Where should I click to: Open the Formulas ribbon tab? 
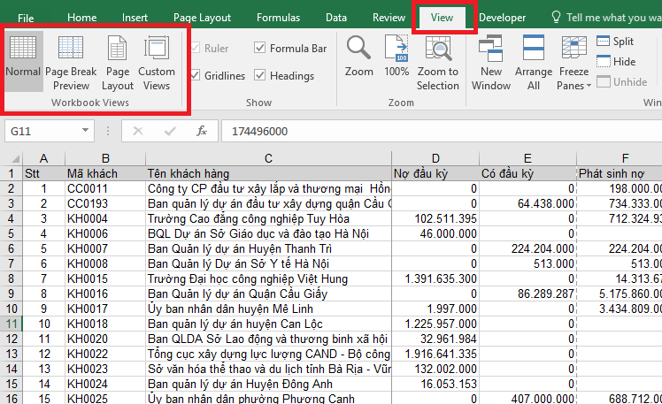[278, 18]
